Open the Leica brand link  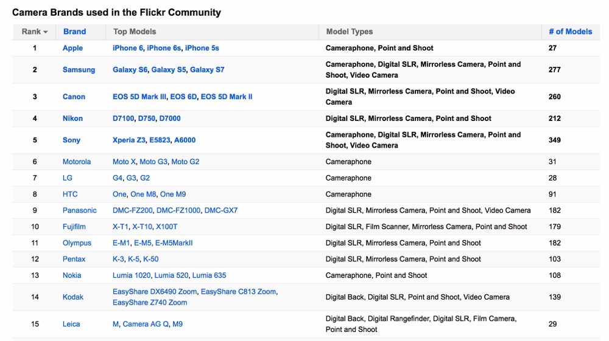(x=71, y=325)
